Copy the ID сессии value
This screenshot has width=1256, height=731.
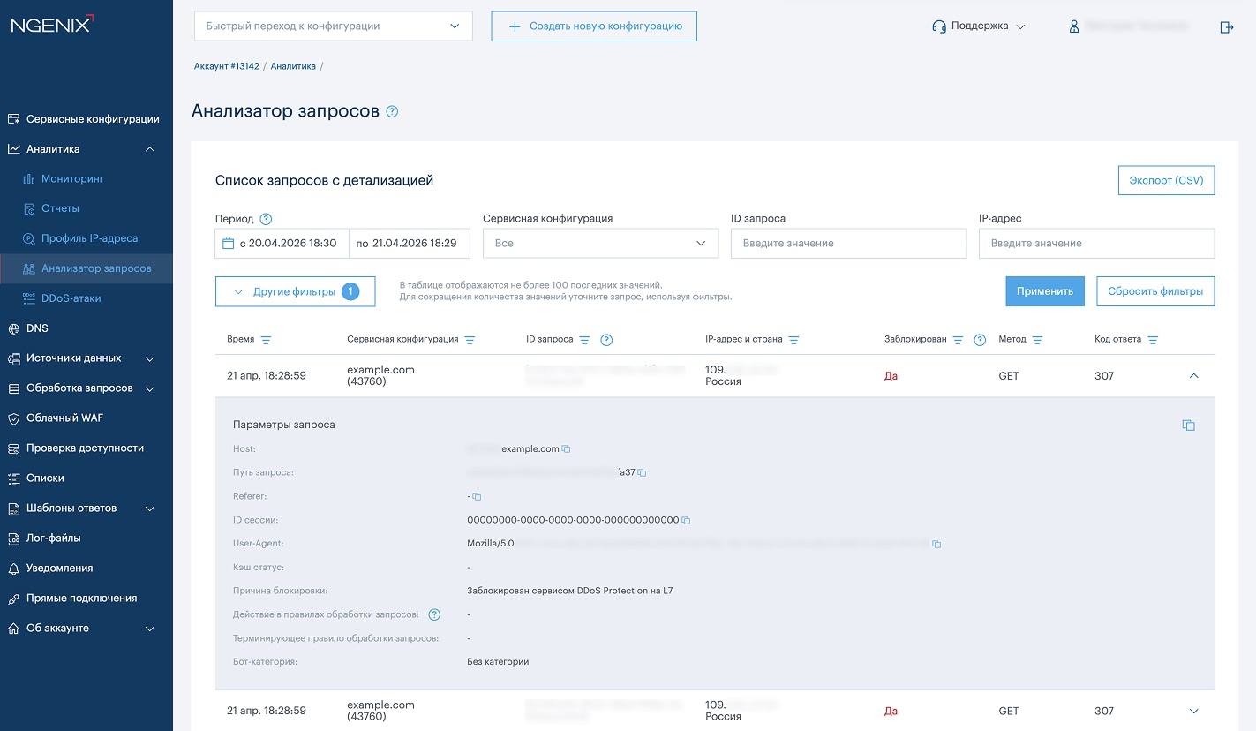[686, 521]
